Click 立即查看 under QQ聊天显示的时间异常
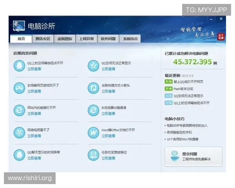The image size is (235, 188). [34, 158]
